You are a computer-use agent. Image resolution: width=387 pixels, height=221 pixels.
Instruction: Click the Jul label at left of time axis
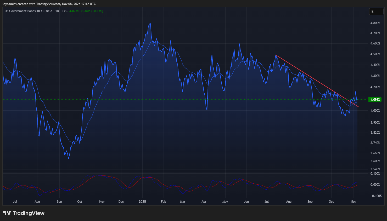(x=15, y=202)
